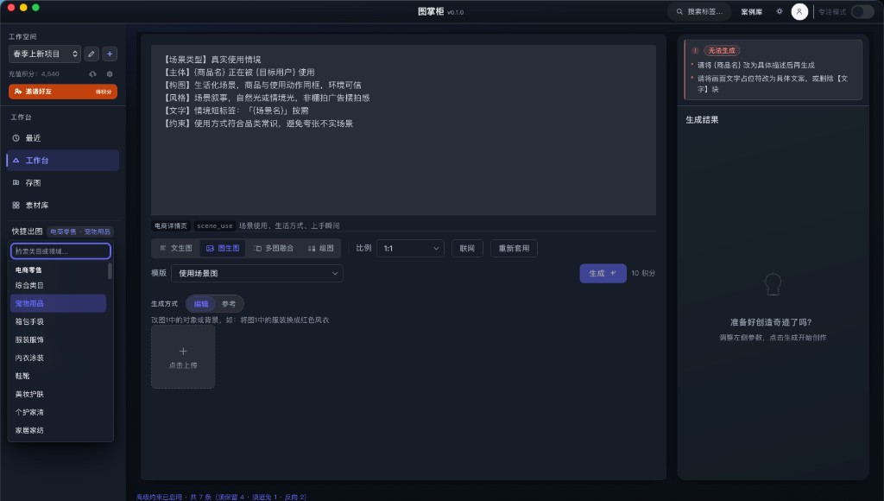Open 最近 in the sidebar
Screen dimensions: 884x501
coord(62,137)
